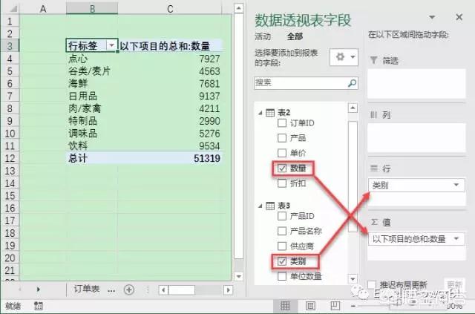Open the 行标签 filter dropdown
The image size is (475, 314).
click(111, 46)
